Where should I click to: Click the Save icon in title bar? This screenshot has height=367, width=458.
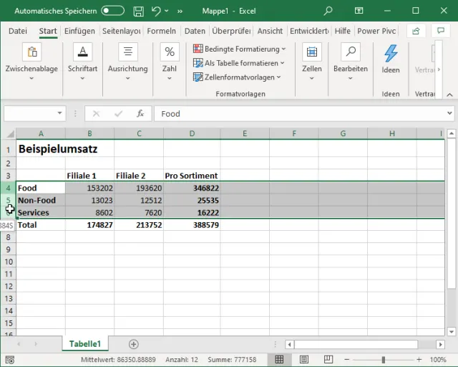pos(138,11)
